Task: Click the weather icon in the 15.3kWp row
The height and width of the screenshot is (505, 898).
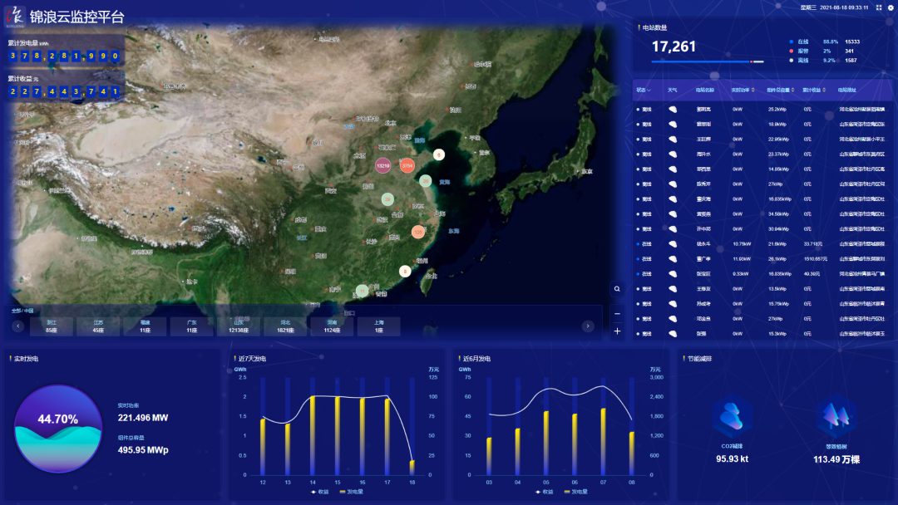Action: 673,333
